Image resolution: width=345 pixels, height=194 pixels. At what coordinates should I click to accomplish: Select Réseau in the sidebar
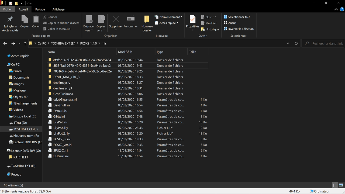click(x=16, y=175)
